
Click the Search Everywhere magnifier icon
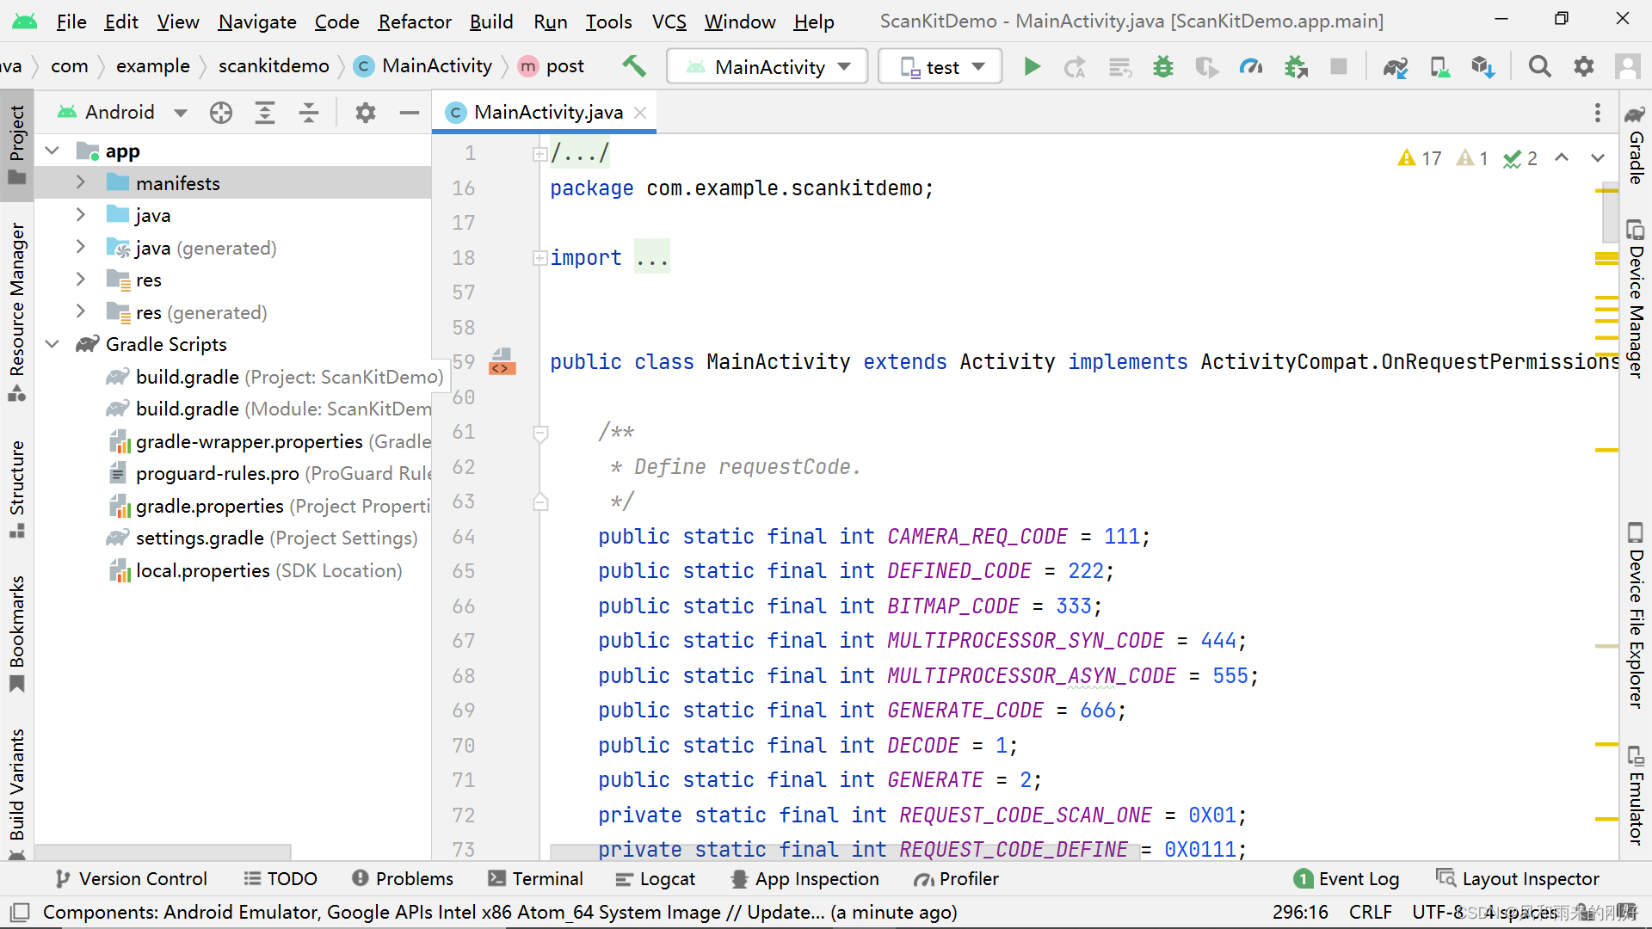(1539, 66)
